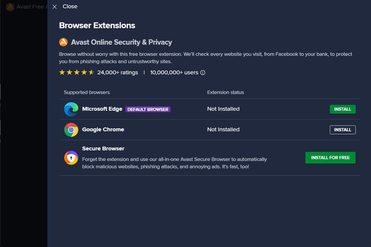
Task: Click the third star of the rating row
Action: (x=77, y=72)
